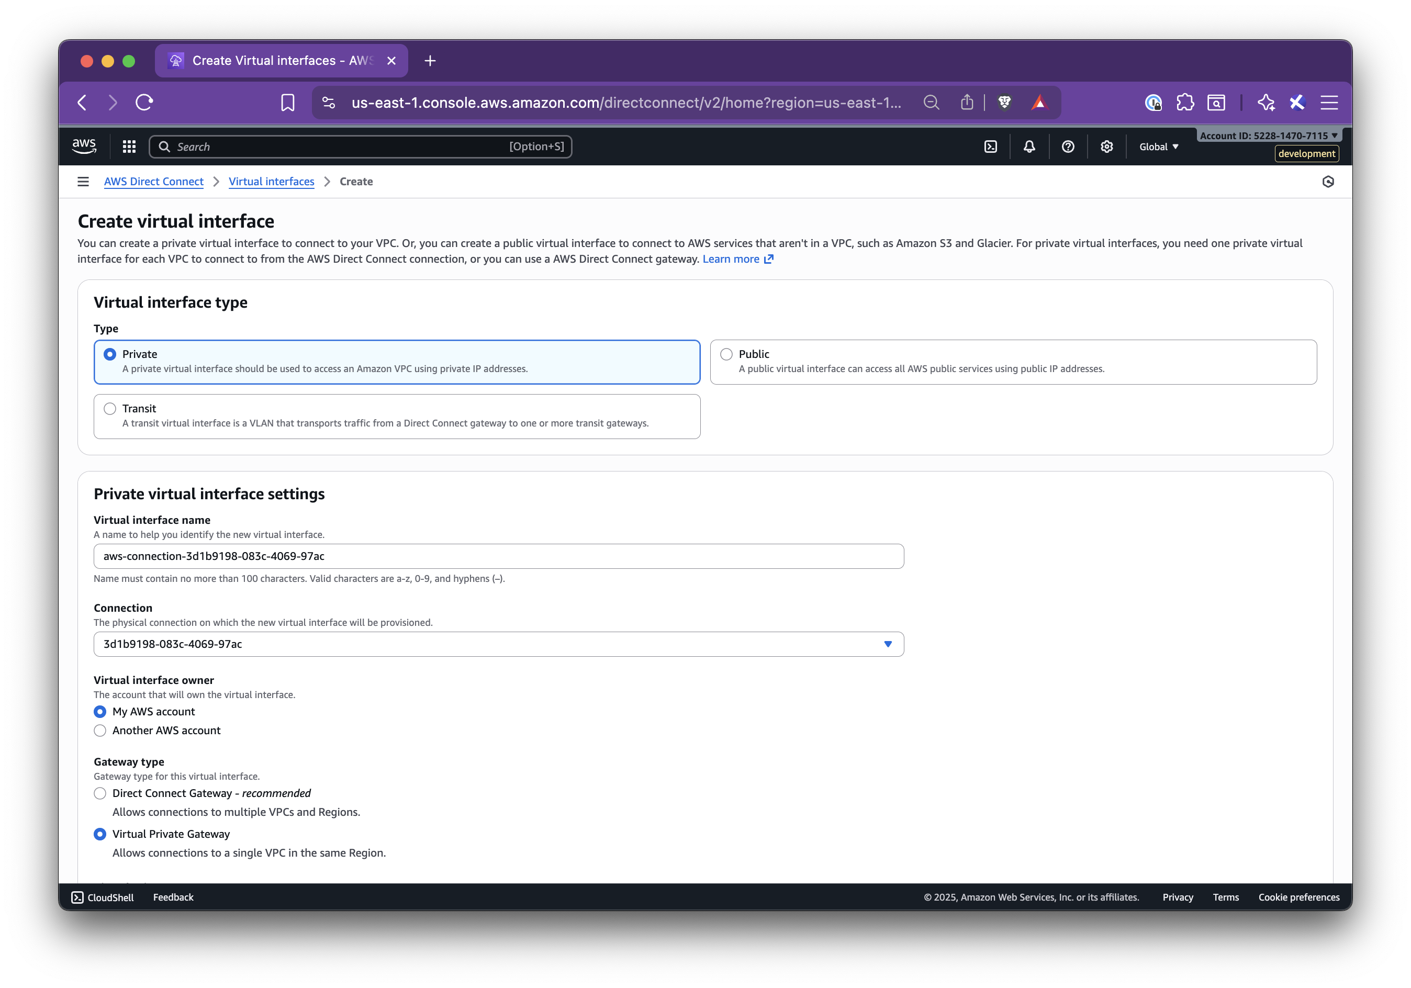Screen dimensions: 1411x988
Task: Open the Global region selector
Action: pyautogui.click(x=1158, y=146)
